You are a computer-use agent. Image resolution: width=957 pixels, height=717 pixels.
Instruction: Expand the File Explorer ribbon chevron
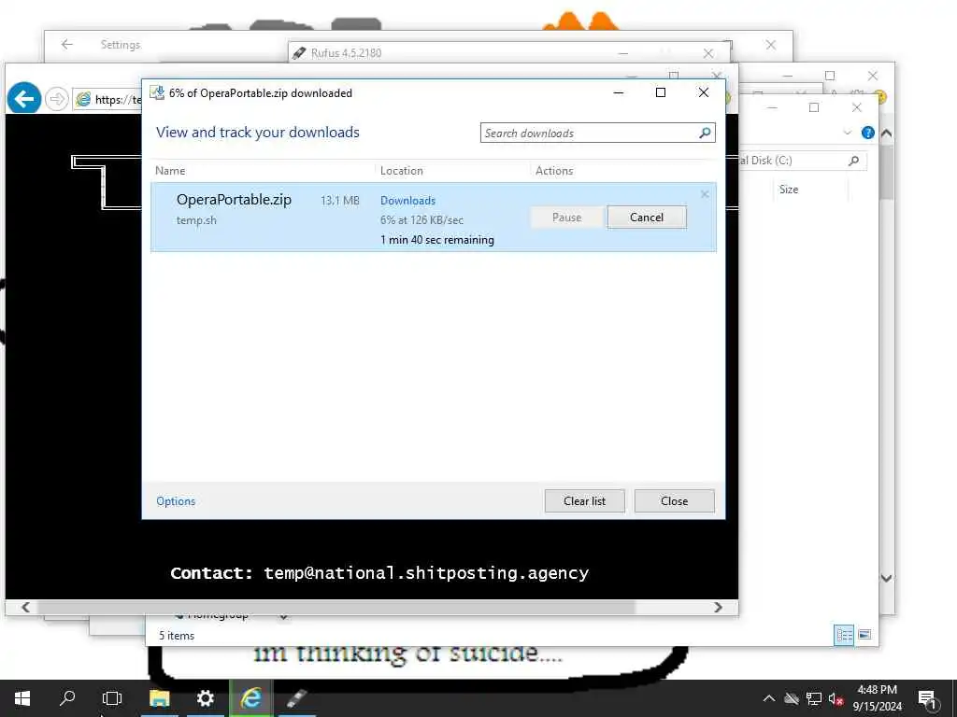847,133
